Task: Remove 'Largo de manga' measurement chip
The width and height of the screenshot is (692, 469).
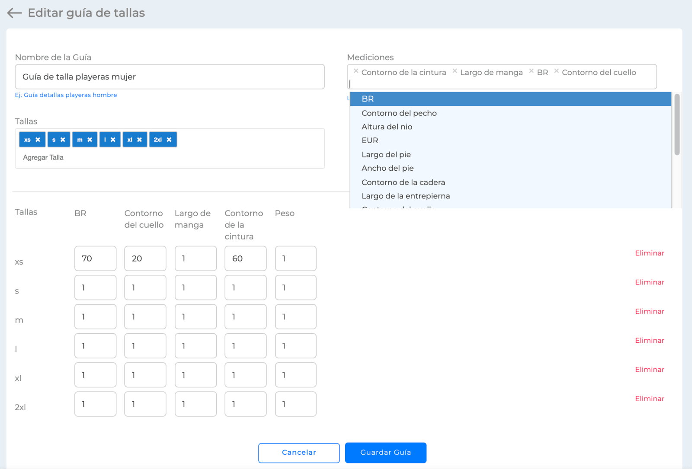Action: pyautogui.click(x=455, y=71)
